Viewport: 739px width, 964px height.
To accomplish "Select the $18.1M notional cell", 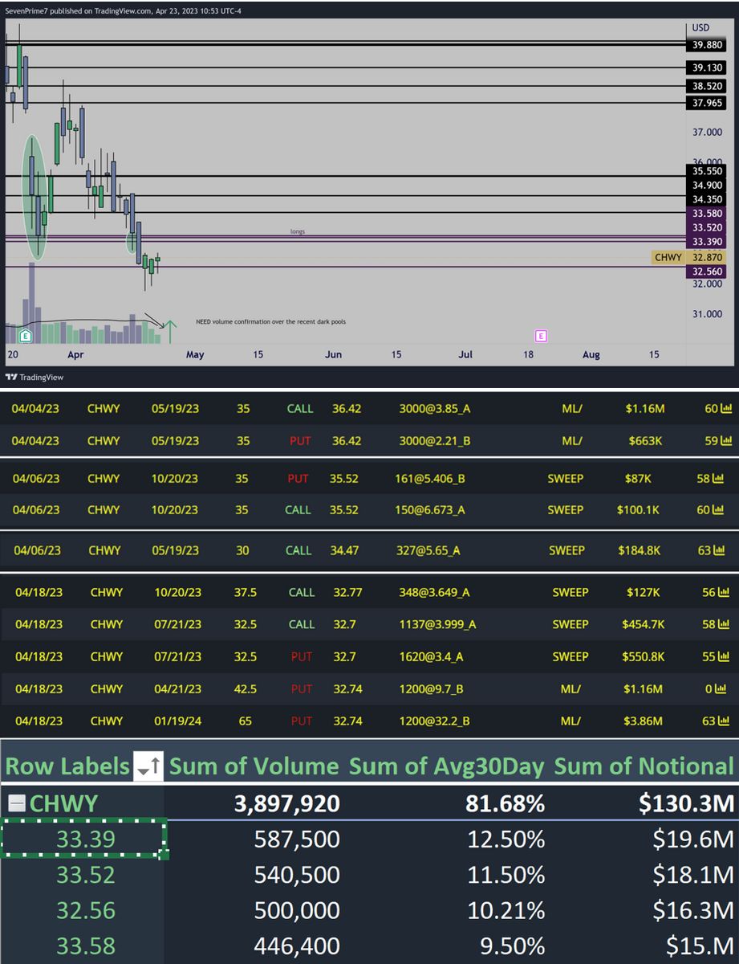I will (693, 875).
